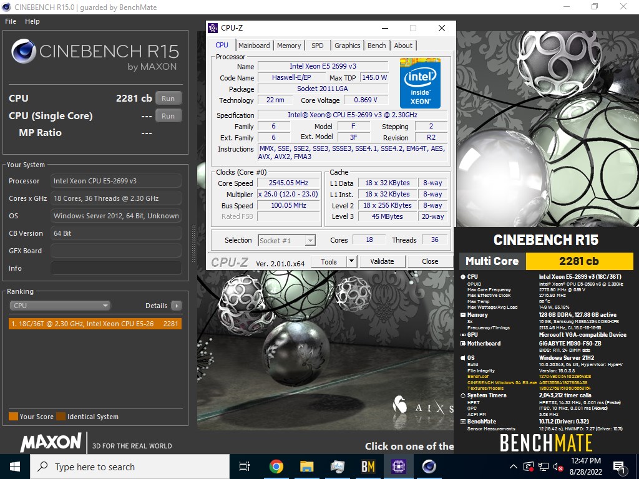Image resolution: width=639 pixels, height=479 pixels.
Task: Expand ranking Details arrow button
Action: [x=177, y=306]
